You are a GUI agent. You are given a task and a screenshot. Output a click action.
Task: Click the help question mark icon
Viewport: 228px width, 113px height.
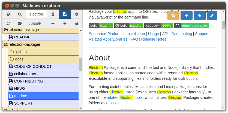[8, 14]
